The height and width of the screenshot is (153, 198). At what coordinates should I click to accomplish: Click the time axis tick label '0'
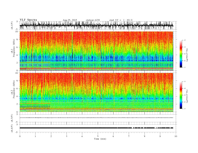20,136
